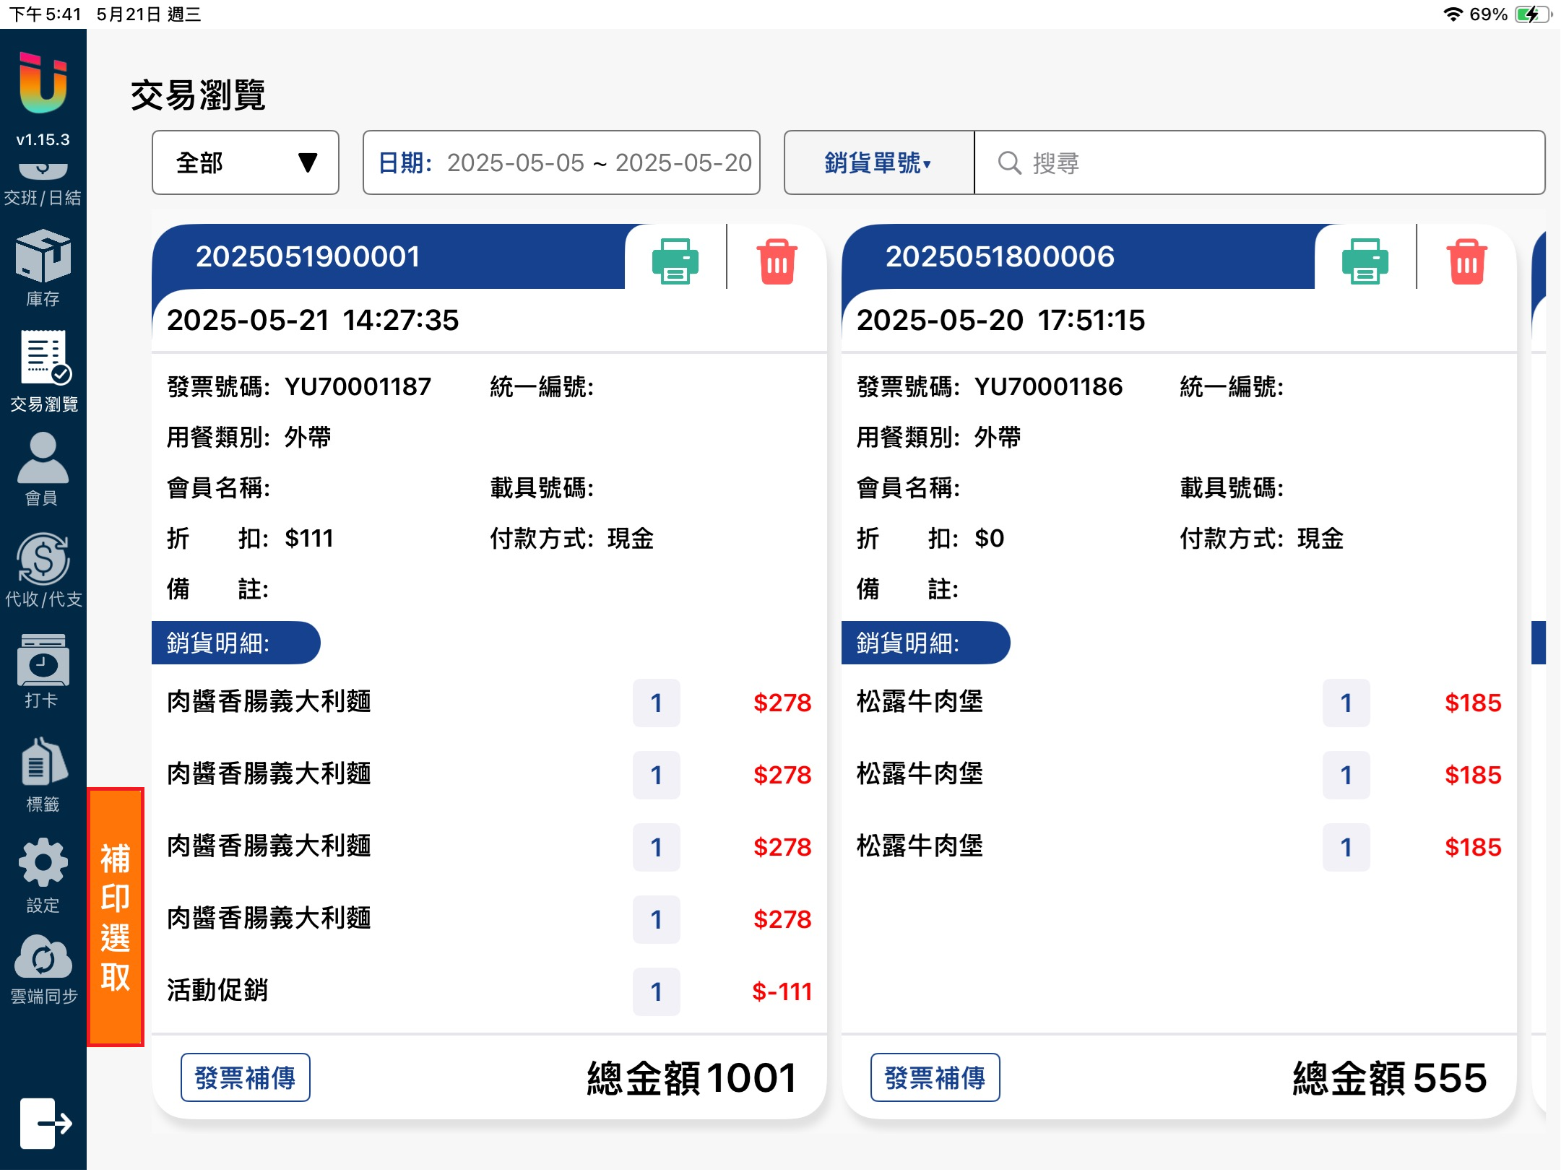
Task: Open the 庫存 inventory sidebar icon
Action: click(43, 267)
